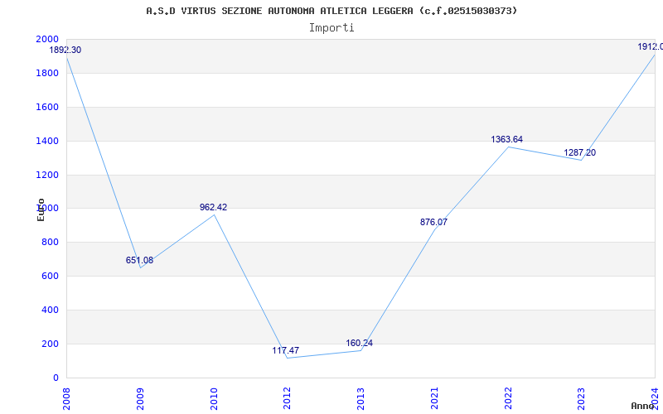Click the 200 y-axis tick label
663x414 pixels.
pos(51,344)
